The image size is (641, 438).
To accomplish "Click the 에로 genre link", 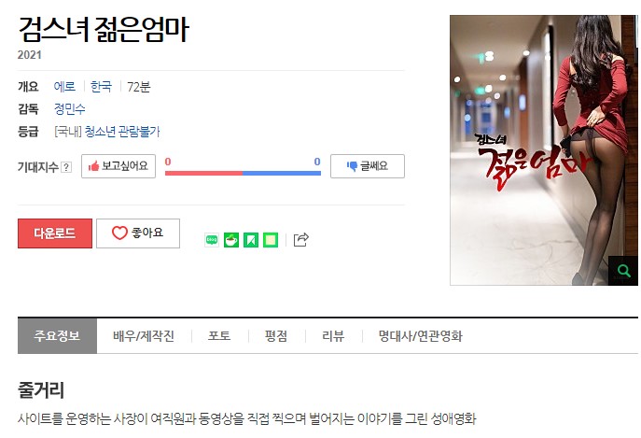I will (x=64, y=87).
